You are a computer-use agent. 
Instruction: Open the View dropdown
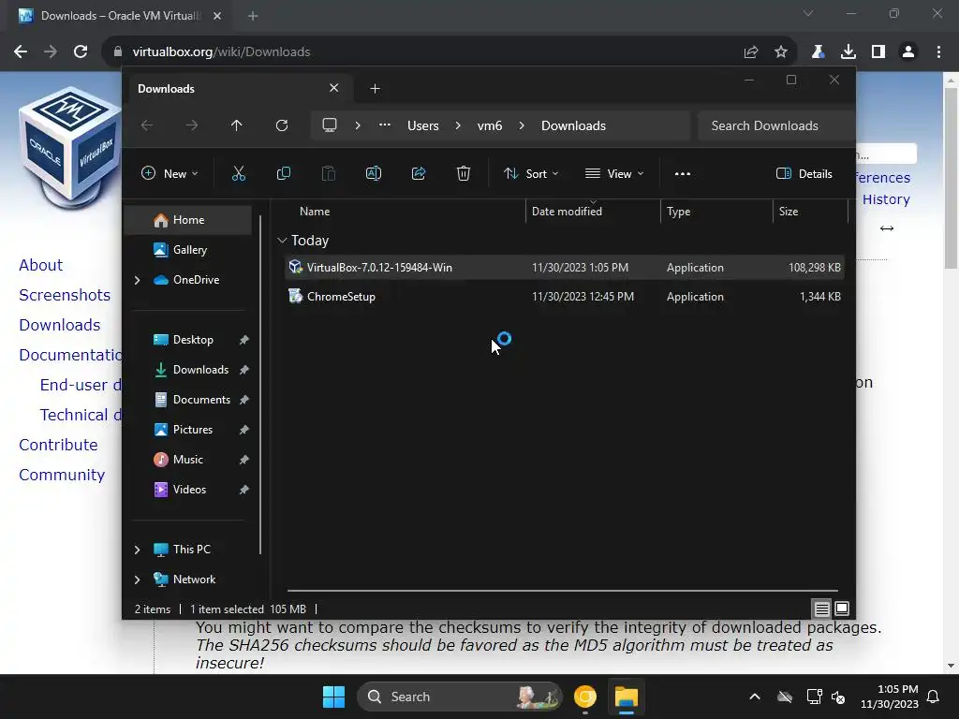click(x=614, y=173)
